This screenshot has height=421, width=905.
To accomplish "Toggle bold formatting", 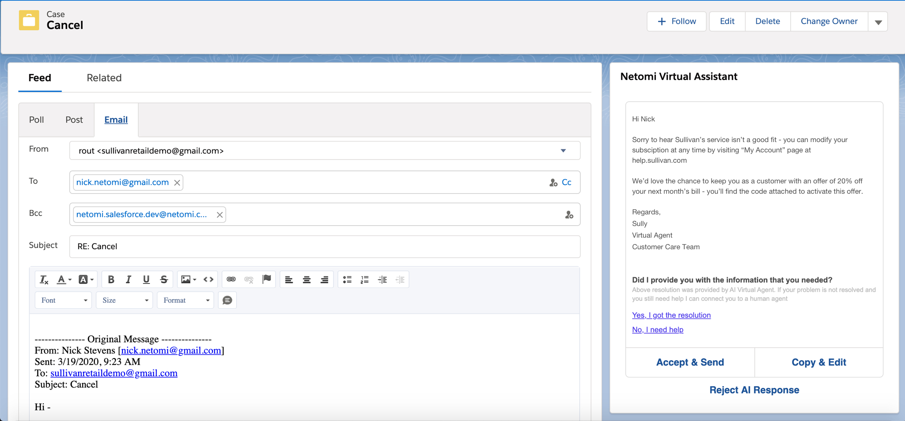I will pyautogui.click(x=111, y=280).
